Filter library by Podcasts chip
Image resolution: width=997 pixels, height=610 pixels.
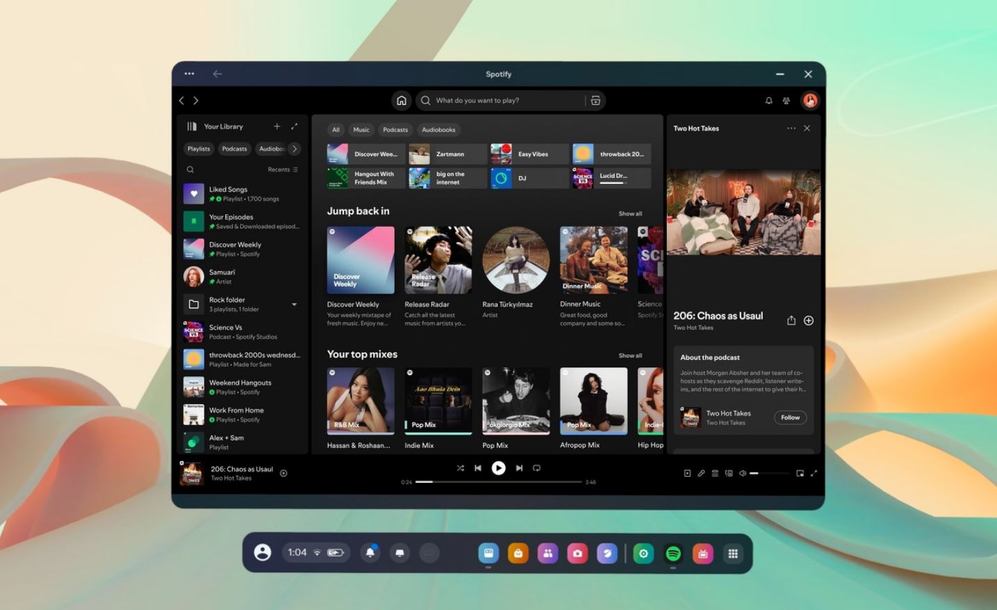click(234, 149)
